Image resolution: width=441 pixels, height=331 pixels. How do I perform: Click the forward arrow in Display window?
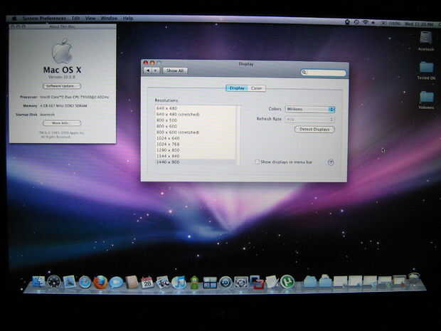point(156,70)
